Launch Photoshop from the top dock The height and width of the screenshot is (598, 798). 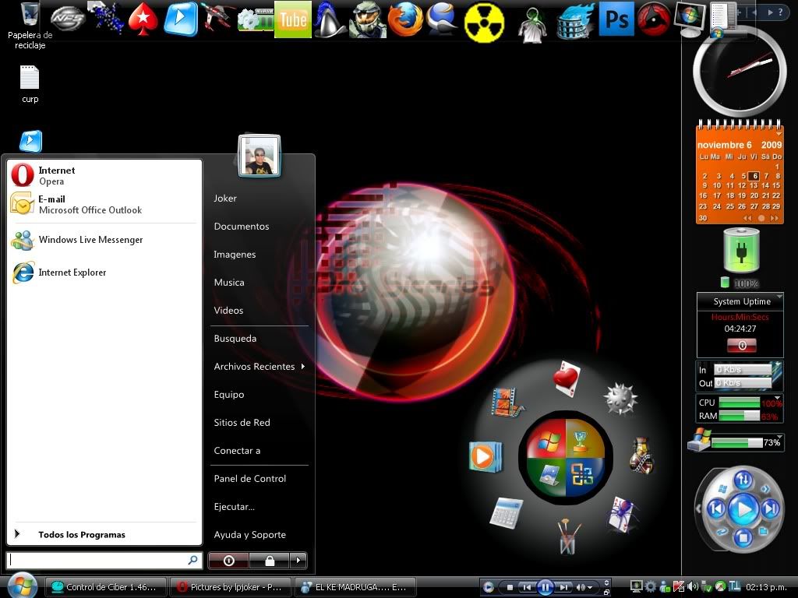point(616,19)
